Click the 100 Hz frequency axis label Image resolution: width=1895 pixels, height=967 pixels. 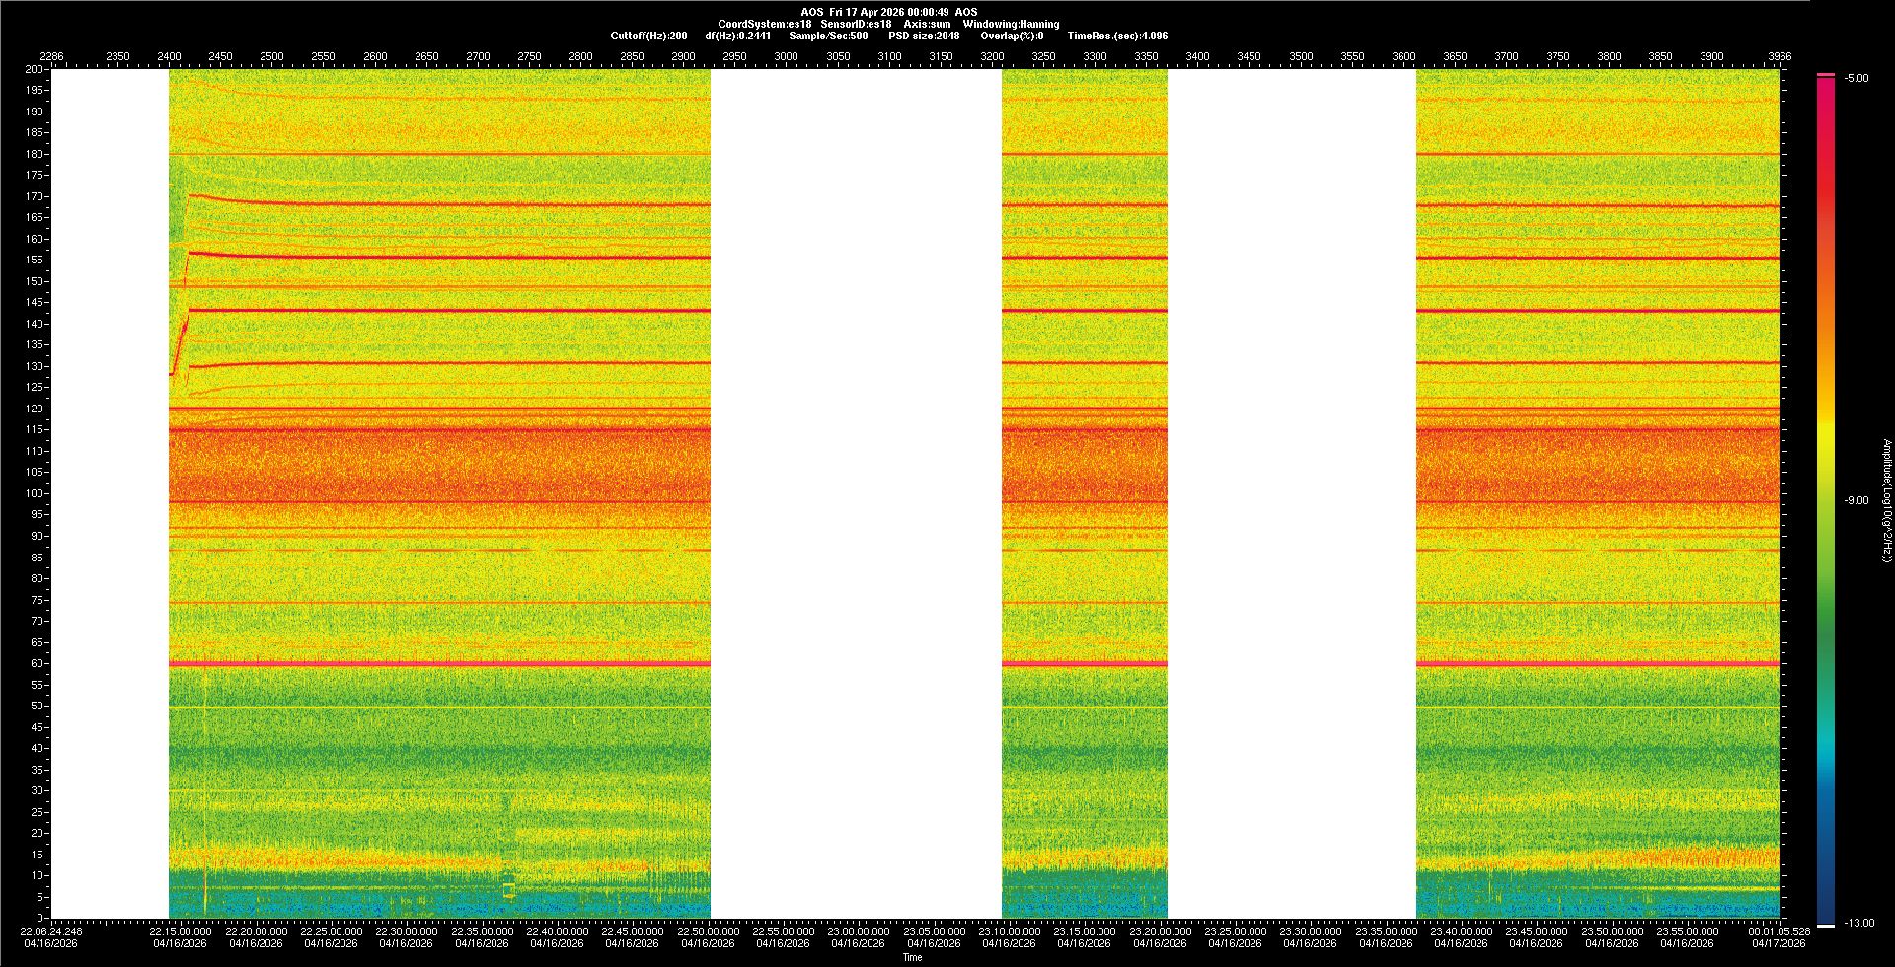pos(34,494)
